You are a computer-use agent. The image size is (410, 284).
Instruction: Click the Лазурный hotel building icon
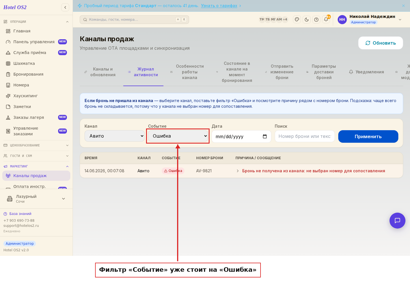click(10, 199)
